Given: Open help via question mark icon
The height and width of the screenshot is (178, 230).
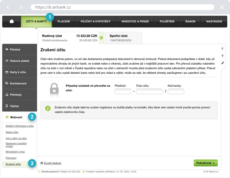Looking at the screenshot, I should click(222, 56).
